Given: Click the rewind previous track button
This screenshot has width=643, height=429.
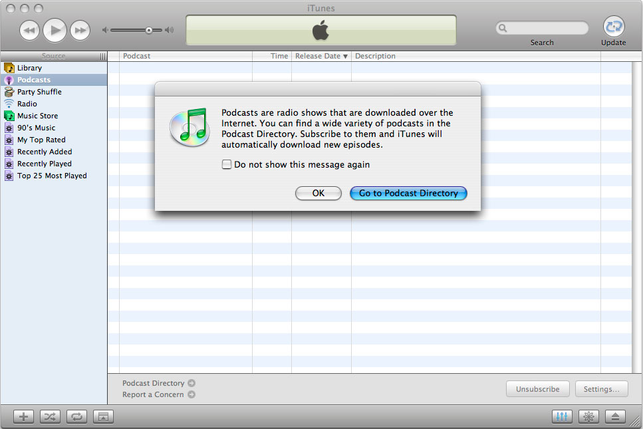Looking at the screenshot, I should tap(29, 31).
